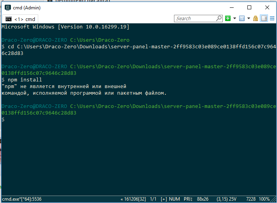Viewport: 277px width, 203px height.
Task: Click the cmd icon on the tab
Action: pos(8,19)
